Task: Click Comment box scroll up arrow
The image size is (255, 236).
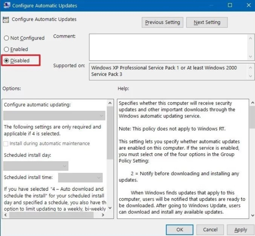Action: (250, 38)
